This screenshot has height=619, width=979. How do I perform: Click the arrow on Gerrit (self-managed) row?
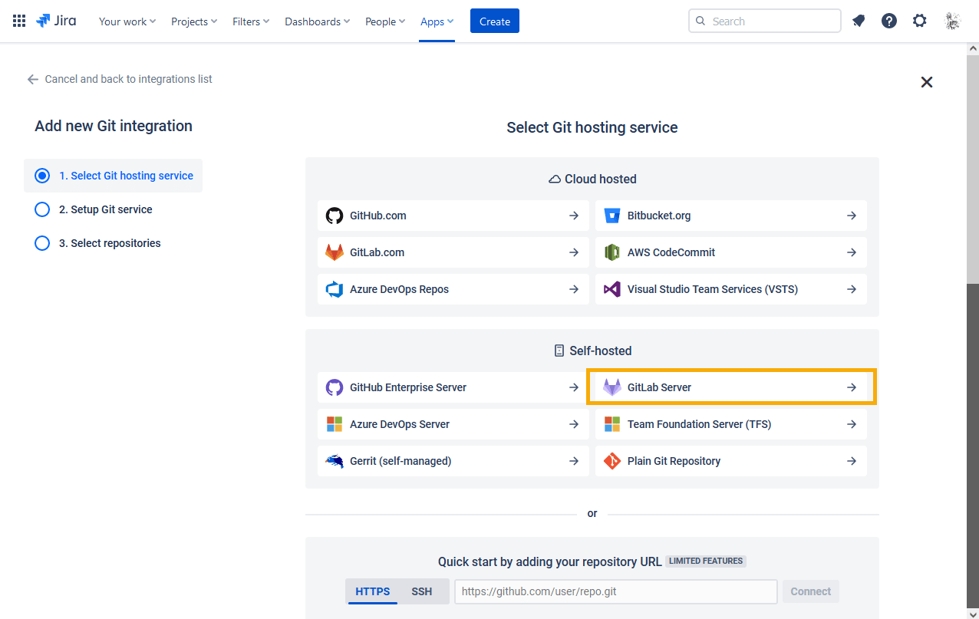574,461
